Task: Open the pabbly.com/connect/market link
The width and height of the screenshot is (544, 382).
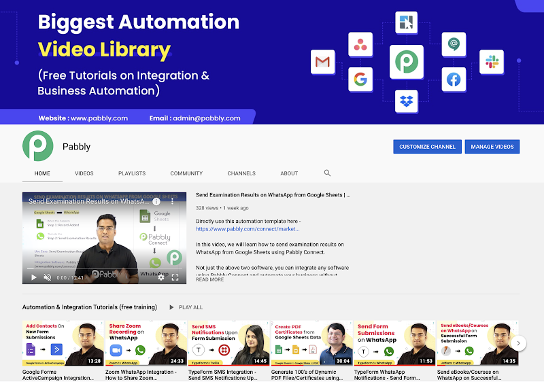Action: tap(248, 229)
